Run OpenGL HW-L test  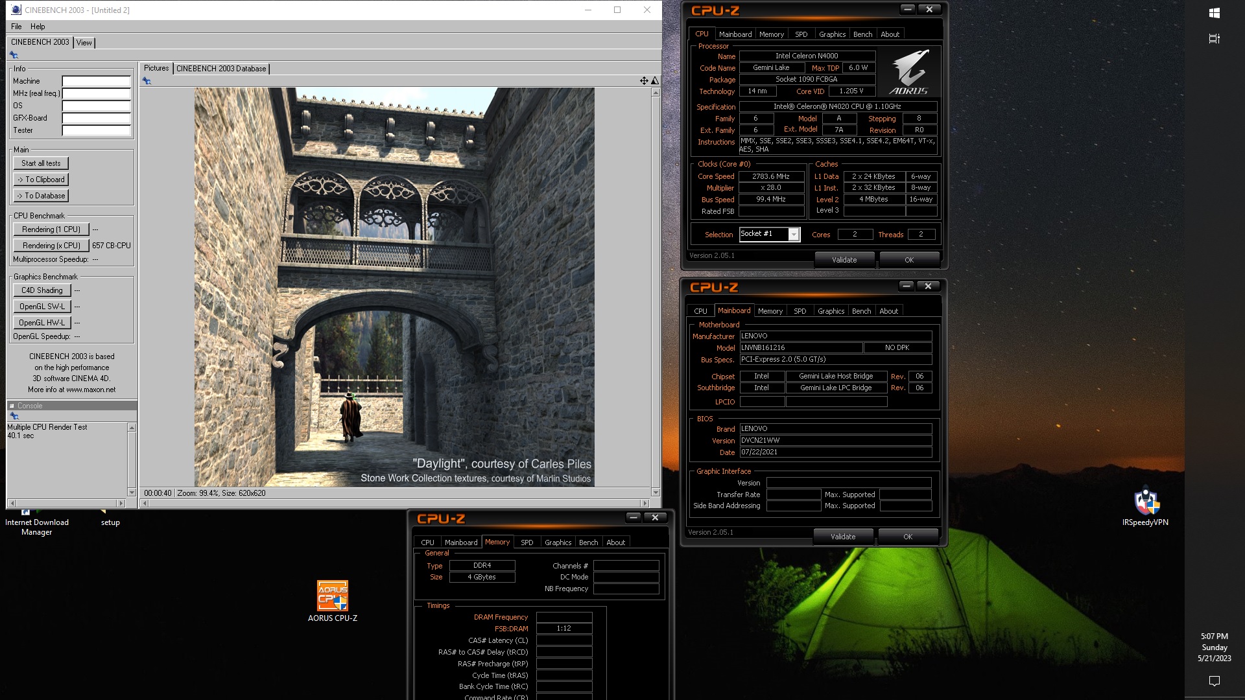(x=42, y=323)
